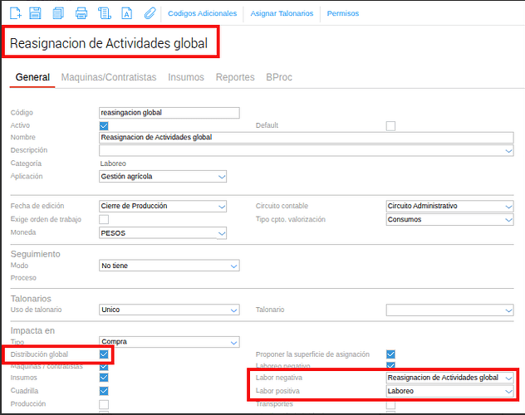Toggle the Activo checkbox

(104, 125)
